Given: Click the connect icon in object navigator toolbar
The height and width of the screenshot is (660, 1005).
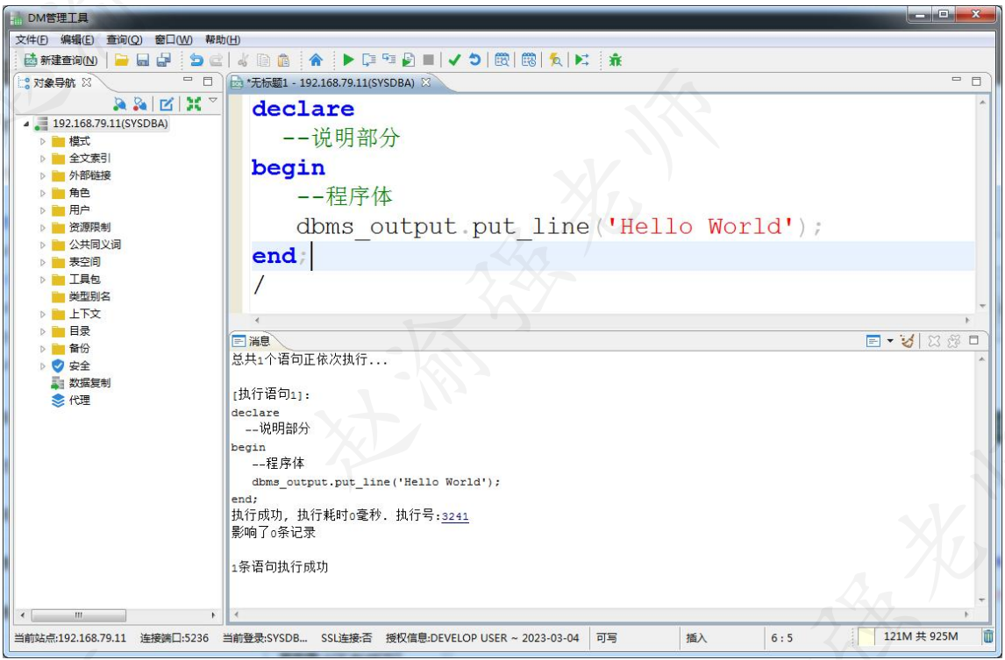Looking at the screenshot, I should click(x=119, y=103).
